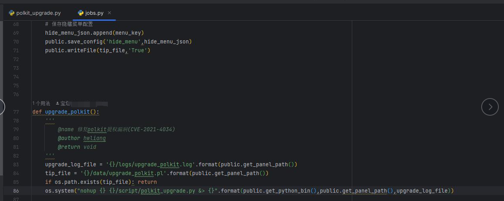Open the '1个用法' usages hint
Image resolution: width=504 pixels, height=201 pixels.
point(41,103)
